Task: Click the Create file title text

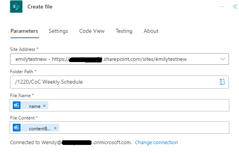Action: [x=40, y=7]
